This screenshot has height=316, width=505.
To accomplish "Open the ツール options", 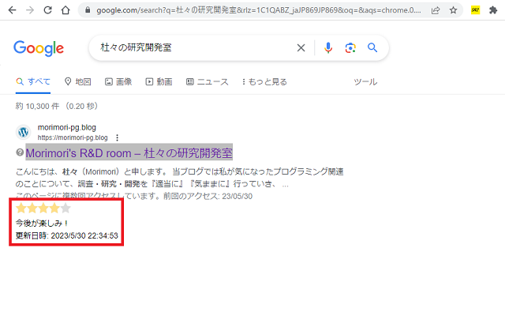I will (x=365, y=82).
